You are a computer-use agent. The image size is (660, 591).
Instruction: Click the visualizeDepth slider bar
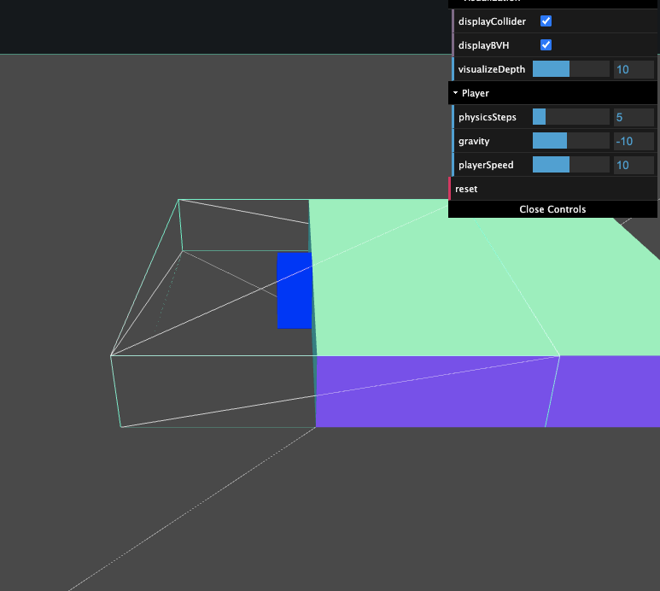pyautogui.click(x=570, y=69)
